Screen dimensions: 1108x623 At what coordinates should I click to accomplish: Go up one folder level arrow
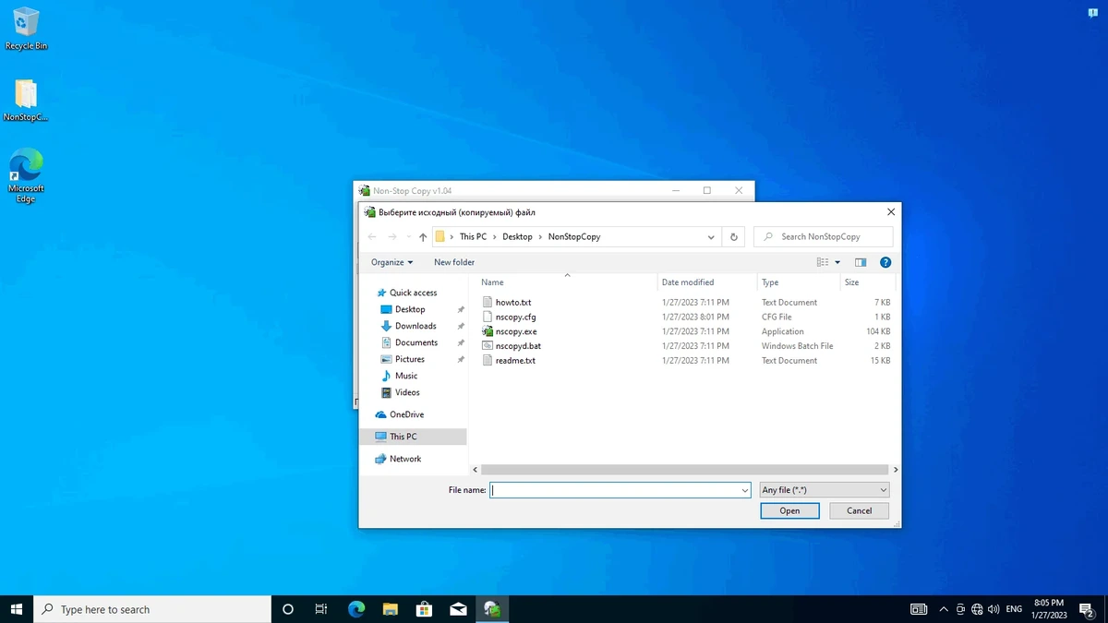coord(423,236)
